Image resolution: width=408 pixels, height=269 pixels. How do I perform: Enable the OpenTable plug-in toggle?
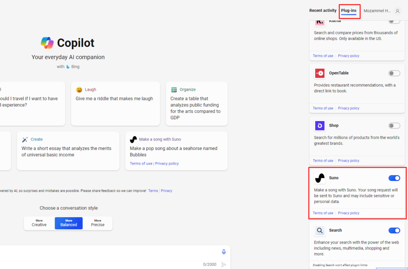tap(394, 73)
